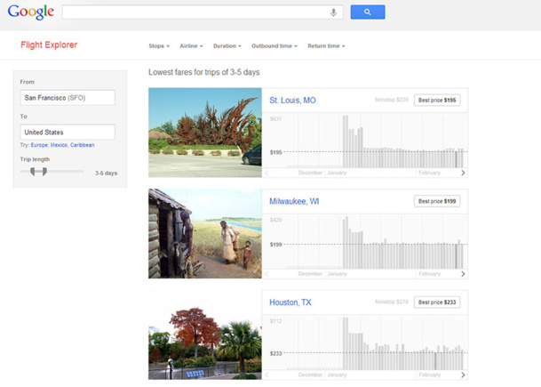Viewport: 541px width, 387px height.
Task: Focus the From field showing San Francisco
Action: coord(68,97)
